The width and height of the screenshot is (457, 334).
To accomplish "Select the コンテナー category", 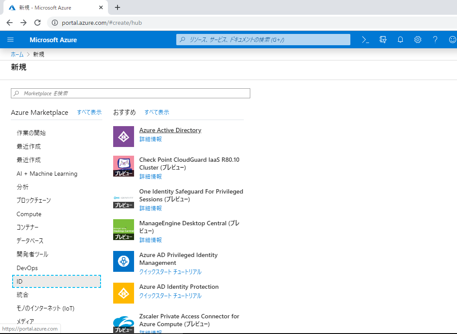I will (27, 227).
